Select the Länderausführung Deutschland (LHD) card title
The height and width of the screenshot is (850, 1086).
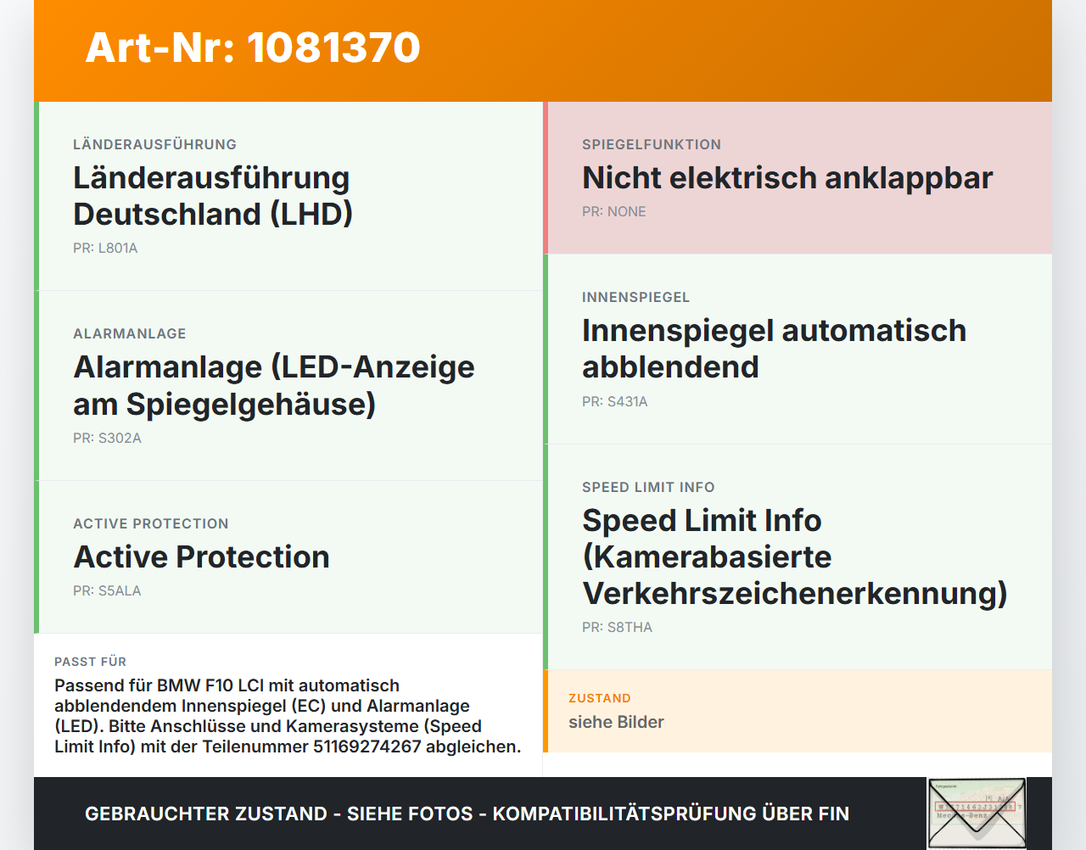click(213, 196)
